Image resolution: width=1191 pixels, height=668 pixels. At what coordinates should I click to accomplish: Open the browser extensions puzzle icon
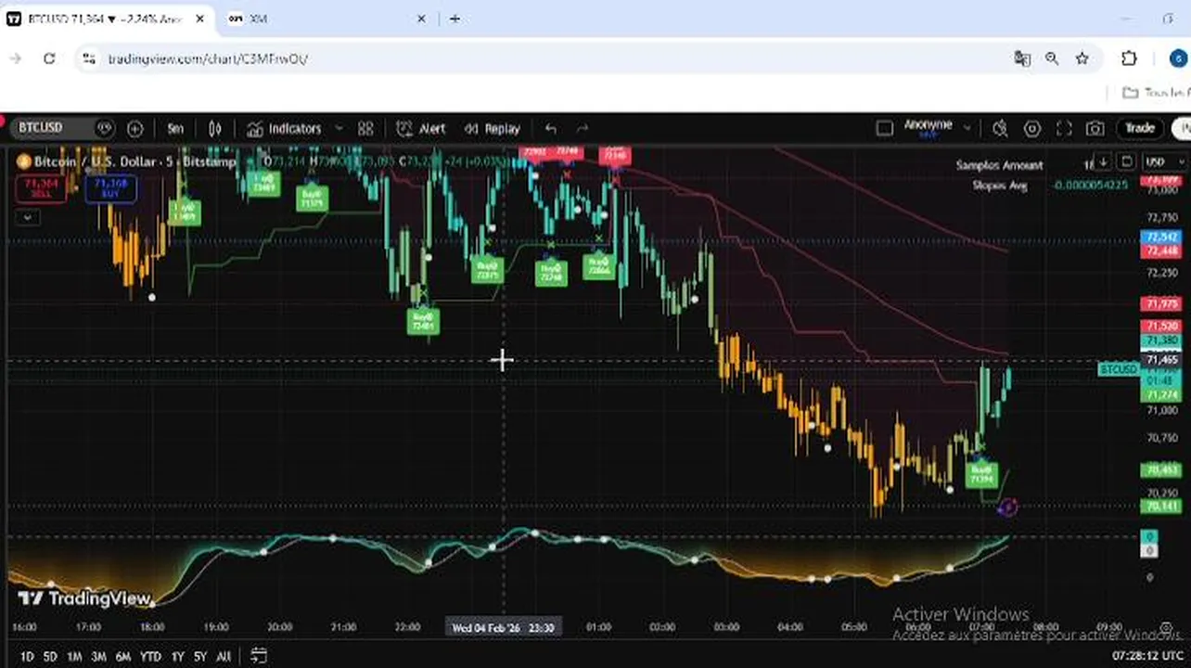tap(1129, 58)
